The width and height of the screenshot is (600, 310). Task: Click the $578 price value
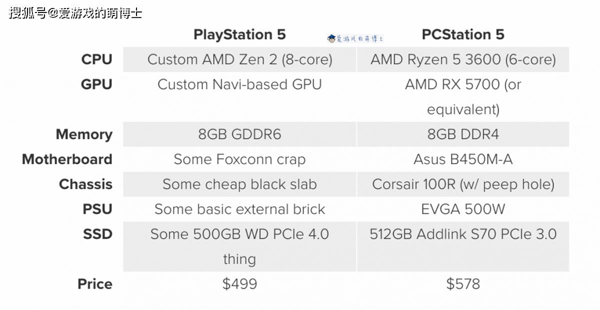[463, 284]
